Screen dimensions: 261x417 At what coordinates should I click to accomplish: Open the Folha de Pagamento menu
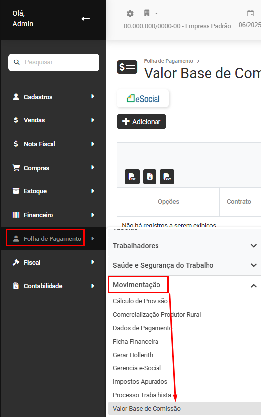click(x=53, y=238)
